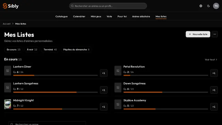222x125 pixels.
Task: Open Lantern Diner title
Action: pyautogui.click(x=22, y=67)
